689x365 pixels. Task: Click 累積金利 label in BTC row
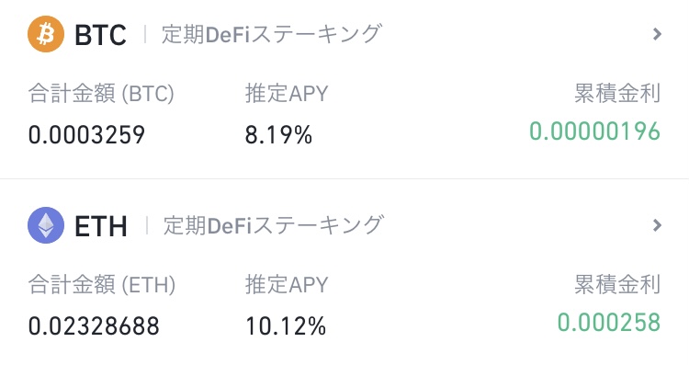pyautogui.click(x=617, y=93)
